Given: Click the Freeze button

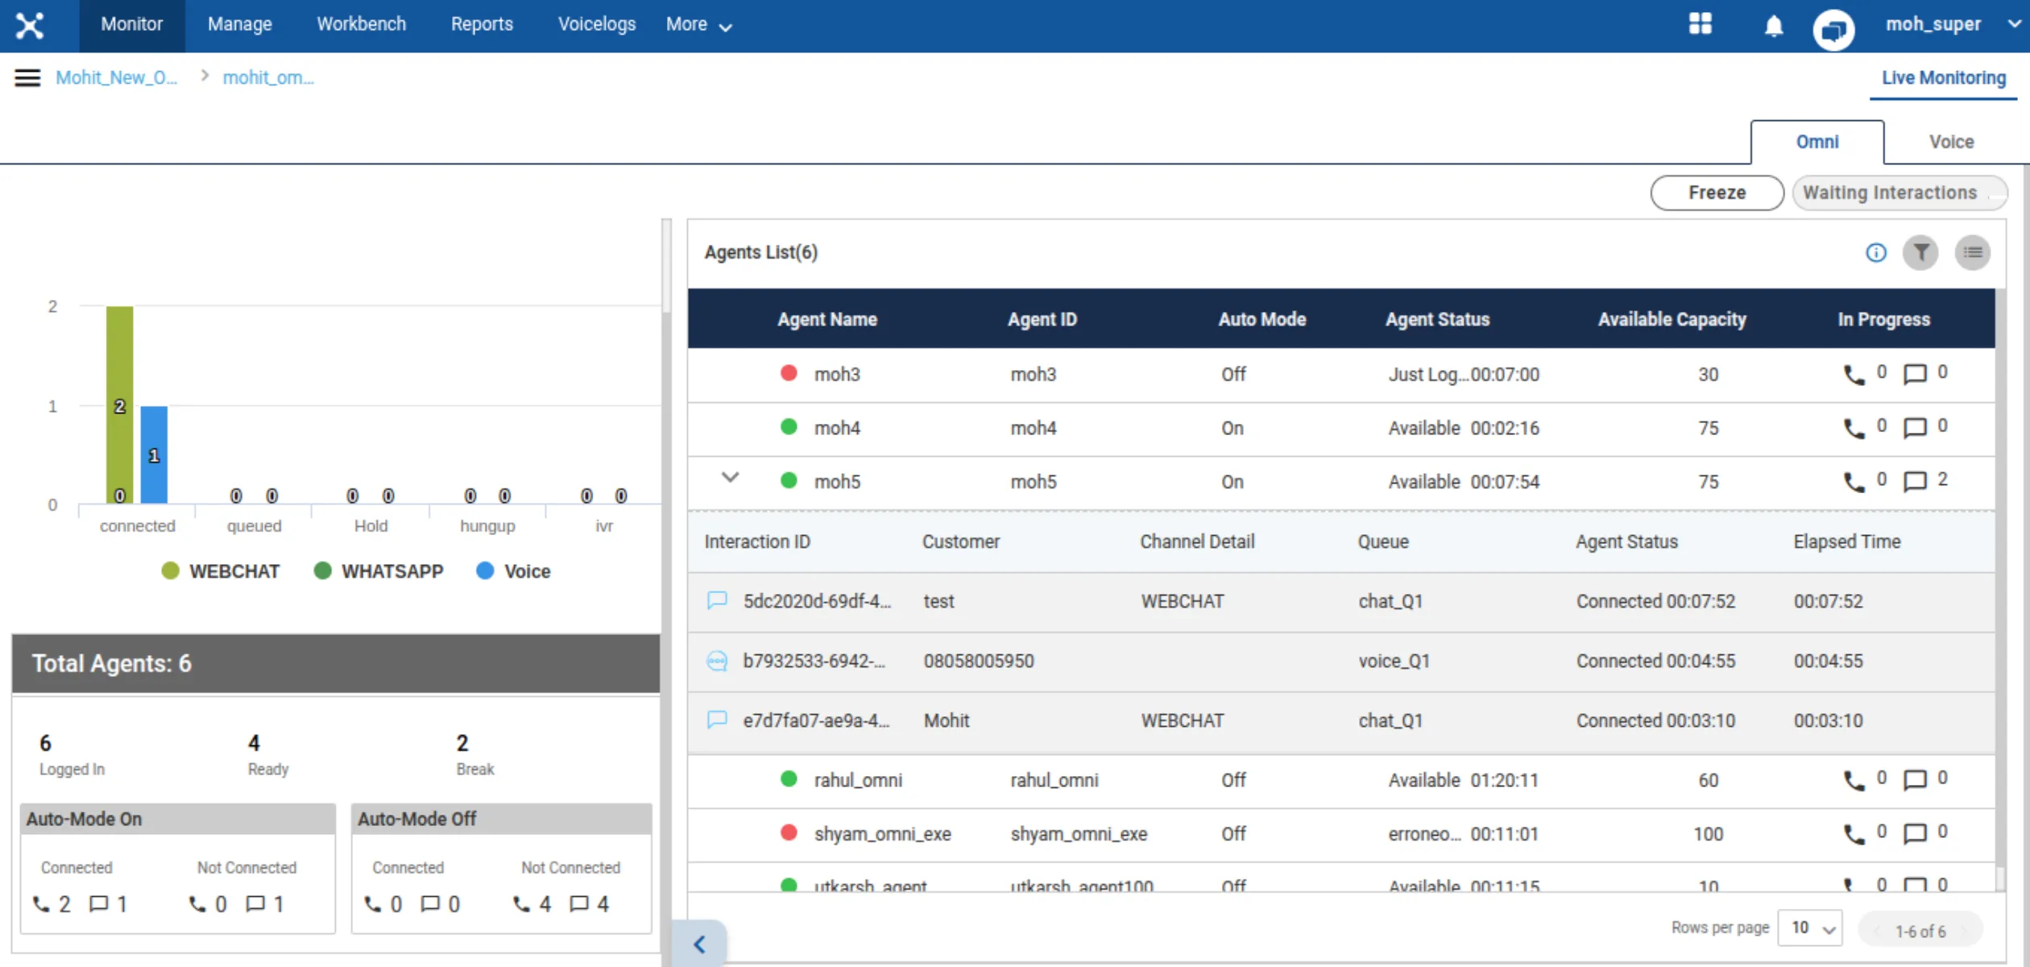Looking at the screenshot, I should [1717, 193].
